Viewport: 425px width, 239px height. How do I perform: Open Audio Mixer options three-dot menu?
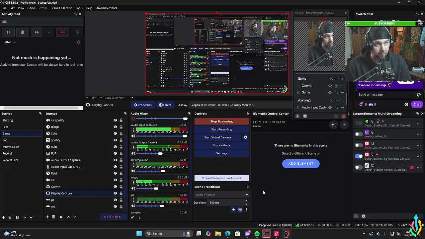point(140,217)
